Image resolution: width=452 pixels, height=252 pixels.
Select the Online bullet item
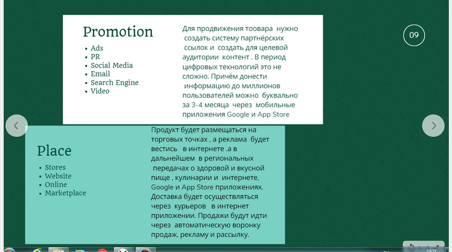(56, 184)
